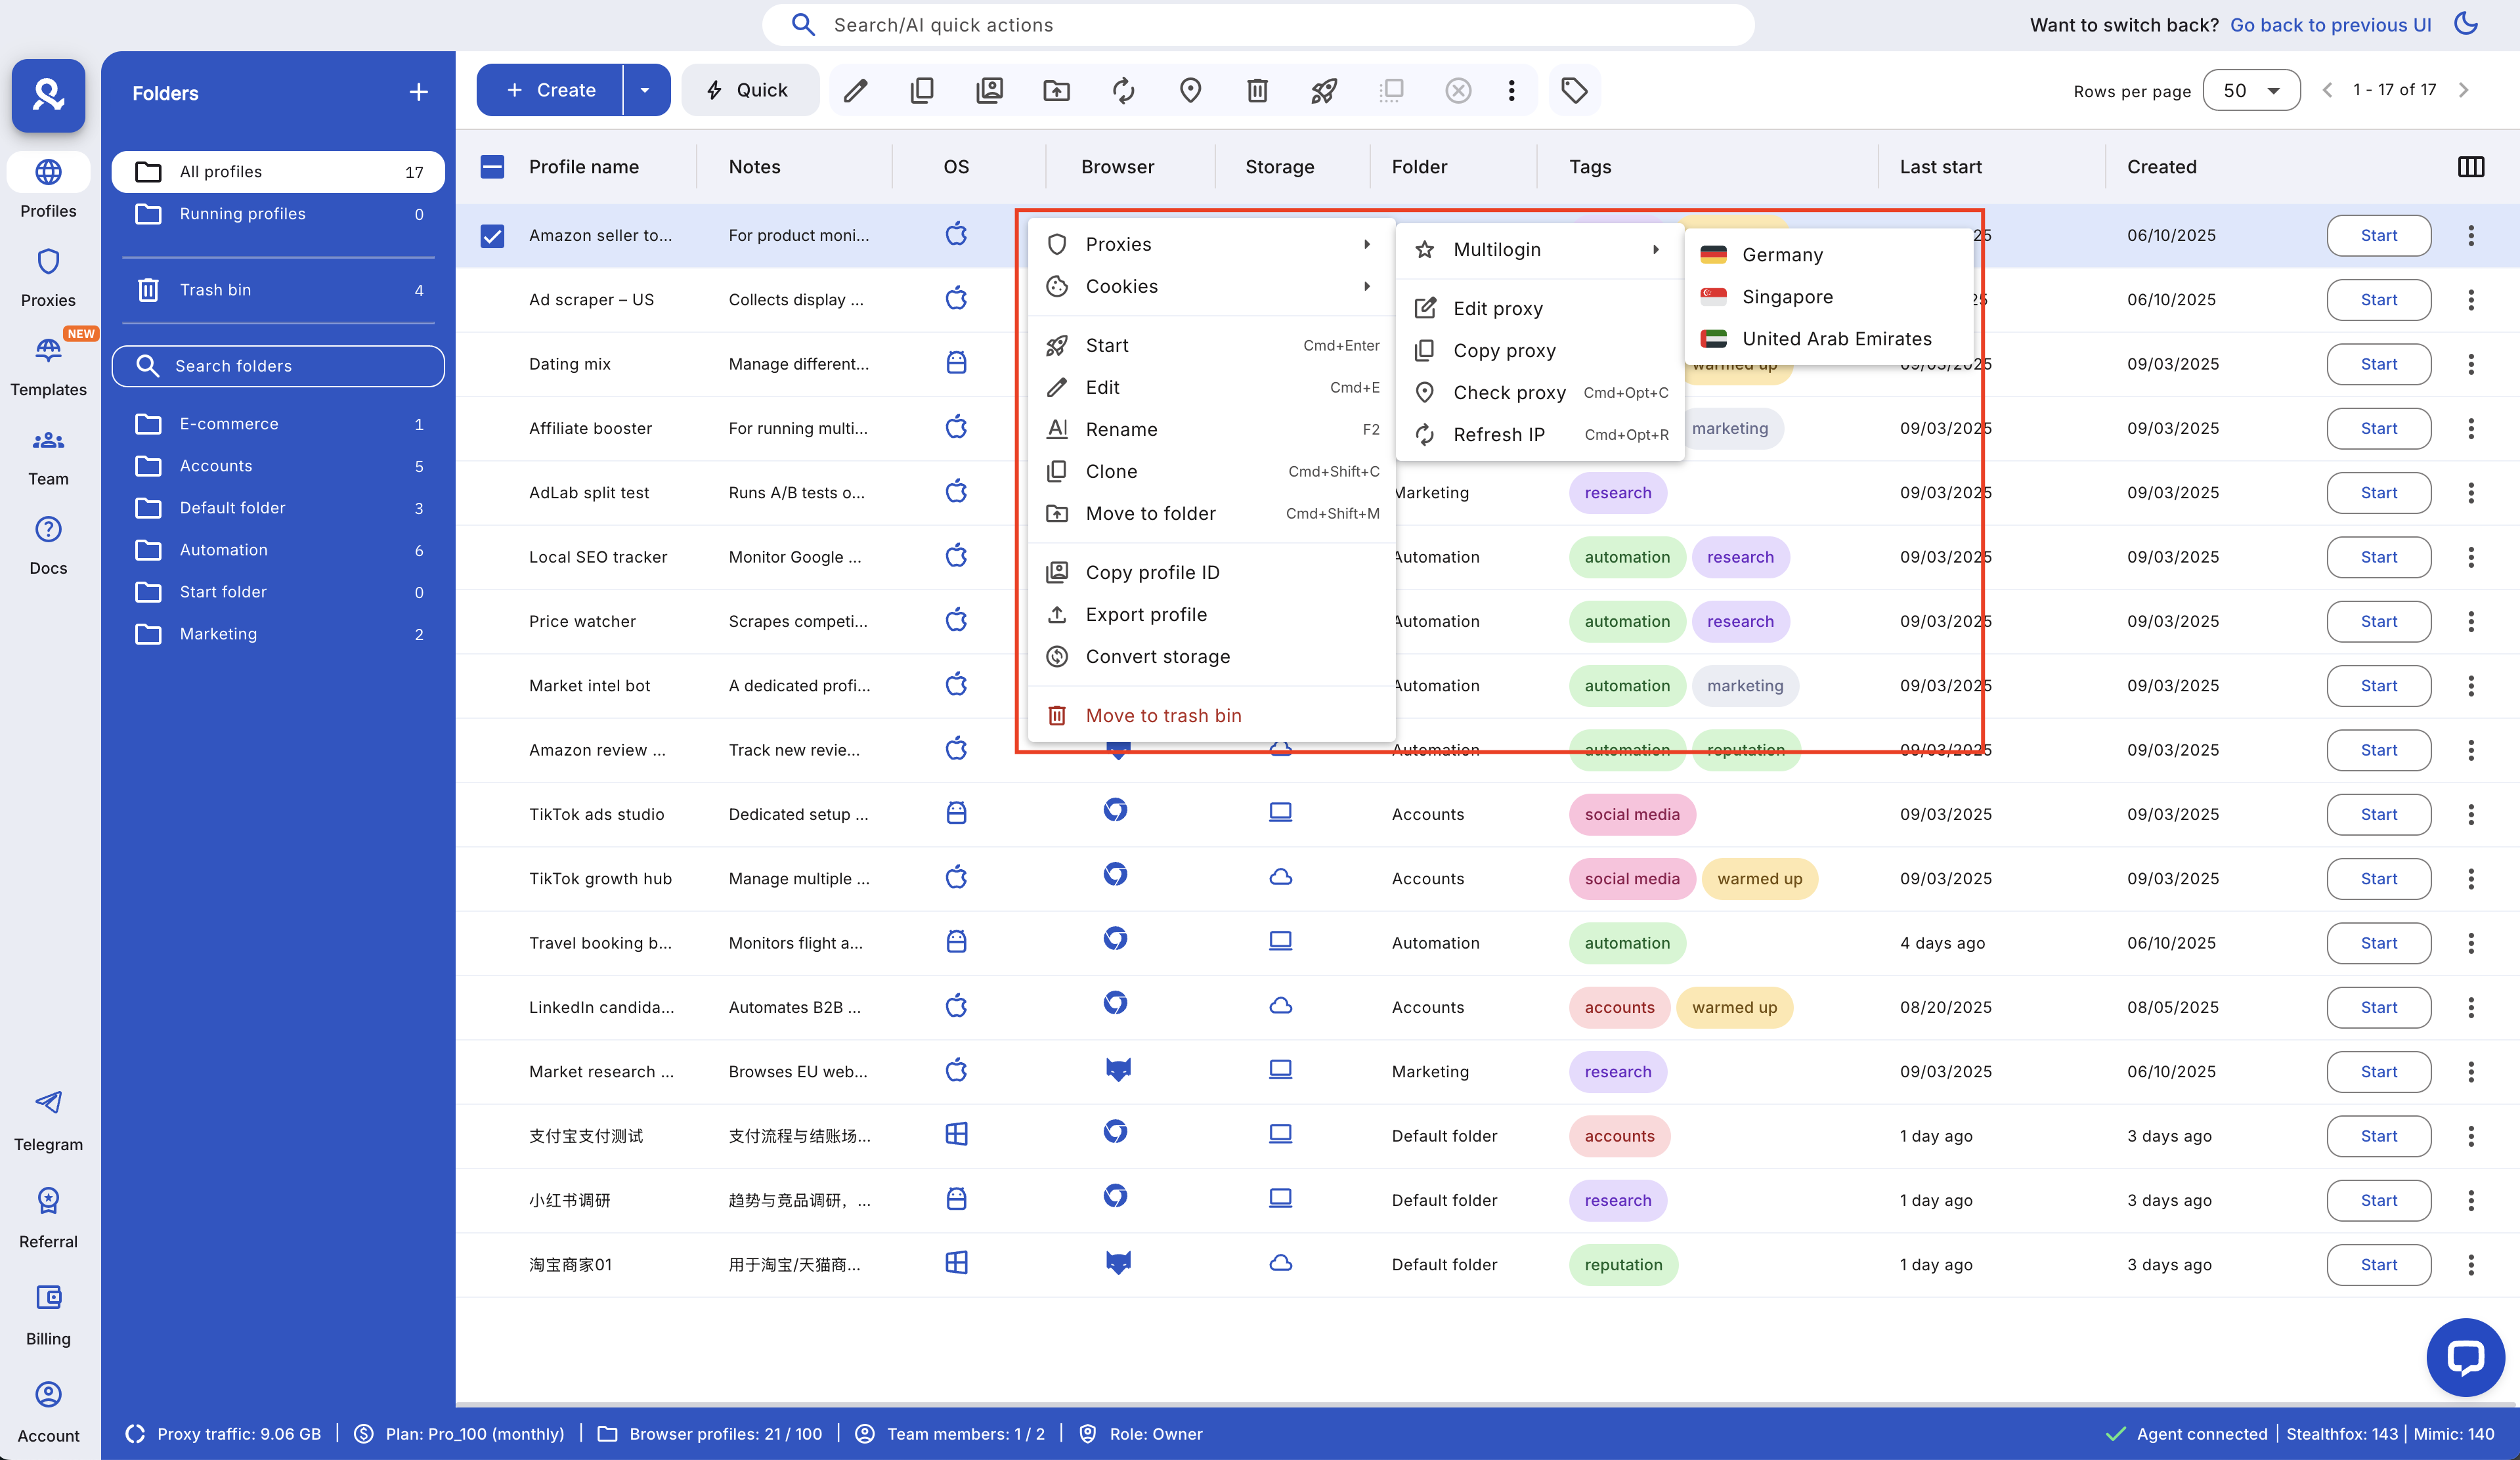Click Refresh IP in the proxy submenu
The height and width of the screenshot is (1460, 2520).
[1498, 435]
